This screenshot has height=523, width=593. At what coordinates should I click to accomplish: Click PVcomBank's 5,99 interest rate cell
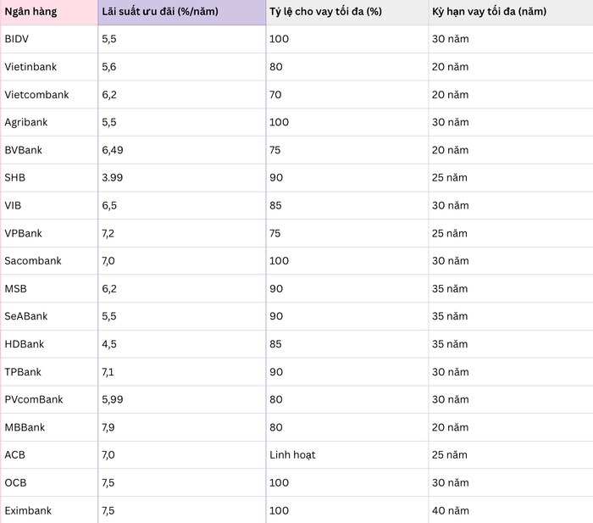click(182, 399)
